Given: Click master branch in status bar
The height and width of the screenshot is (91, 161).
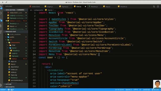Looking at the screenshot, I should coord(3,90).
